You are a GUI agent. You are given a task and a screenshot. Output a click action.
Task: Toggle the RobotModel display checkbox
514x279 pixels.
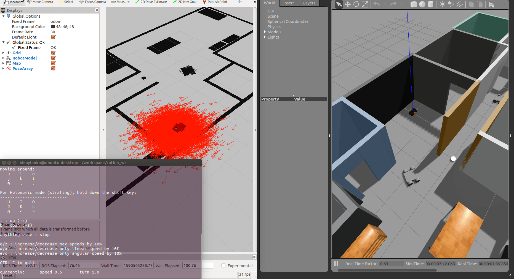point(54,58)
